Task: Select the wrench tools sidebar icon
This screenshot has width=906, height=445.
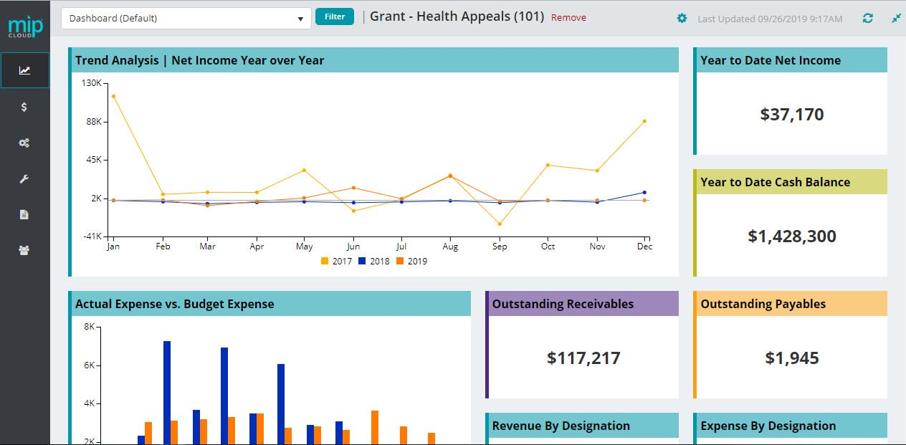Action: click(24, 178)
